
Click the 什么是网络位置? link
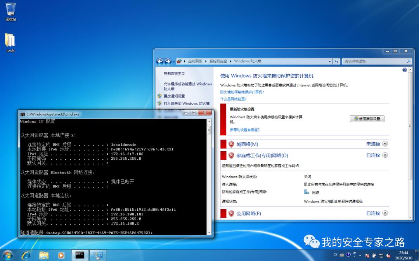tap(233, 99)
